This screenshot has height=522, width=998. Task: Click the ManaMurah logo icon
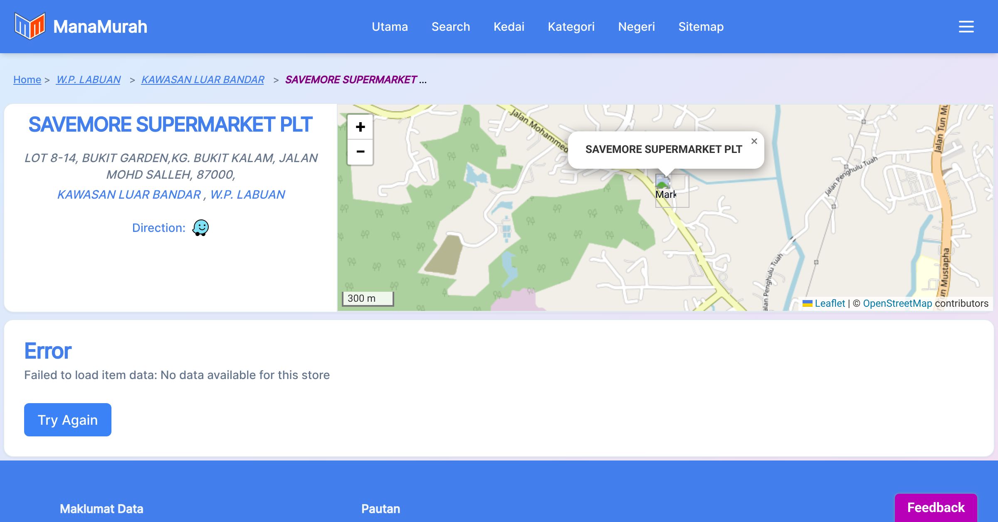click(30, 26)
